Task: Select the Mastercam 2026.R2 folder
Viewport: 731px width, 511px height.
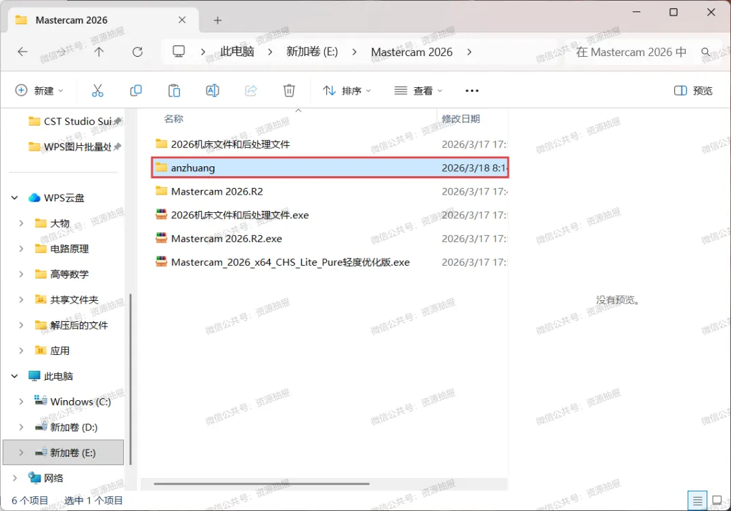Action: 330,191
